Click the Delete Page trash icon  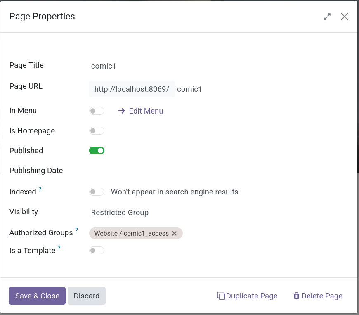click(296, 296)
